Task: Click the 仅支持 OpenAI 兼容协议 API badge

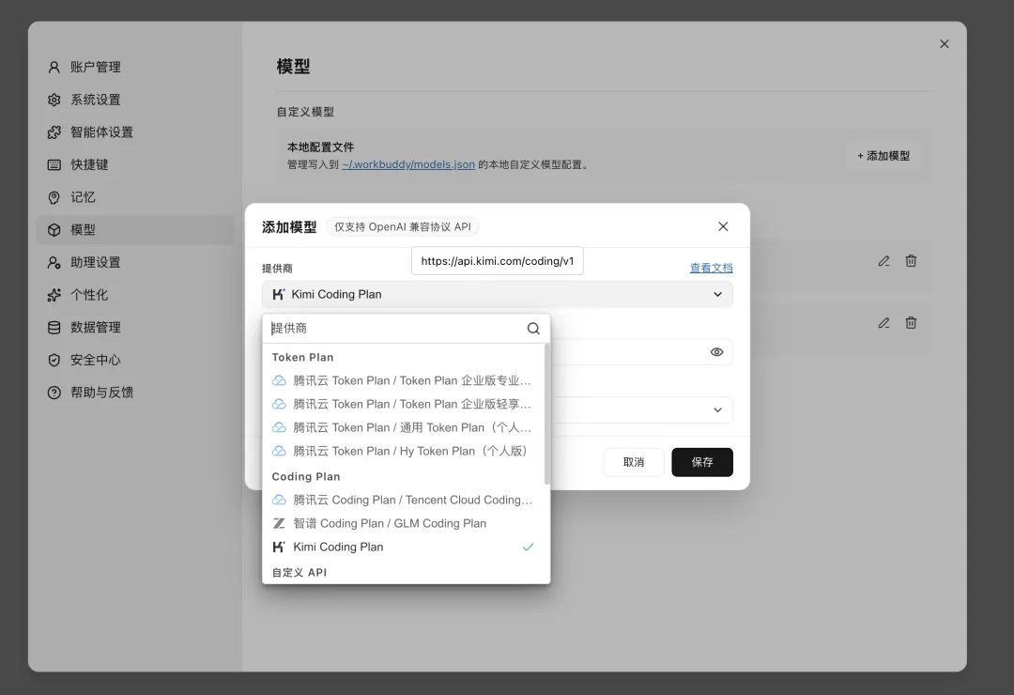Action: tap(402, 226)
